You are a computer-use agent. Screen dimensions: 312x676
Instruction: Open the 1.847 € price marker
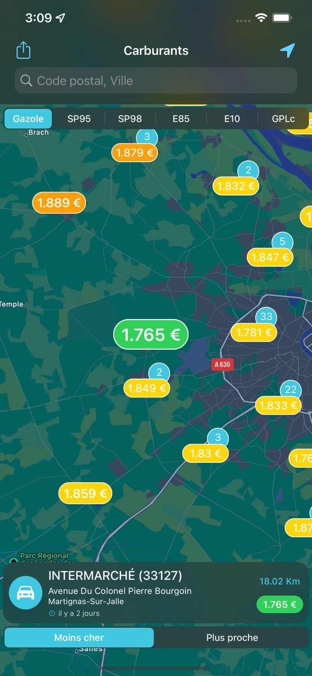click(270, 257)
